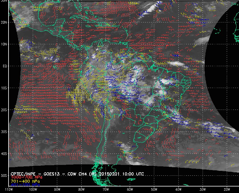This screenshot has height=193, width=239.
Task: Click the red 1000-700 hPa legend entry
Action: [x=26, y=177]
